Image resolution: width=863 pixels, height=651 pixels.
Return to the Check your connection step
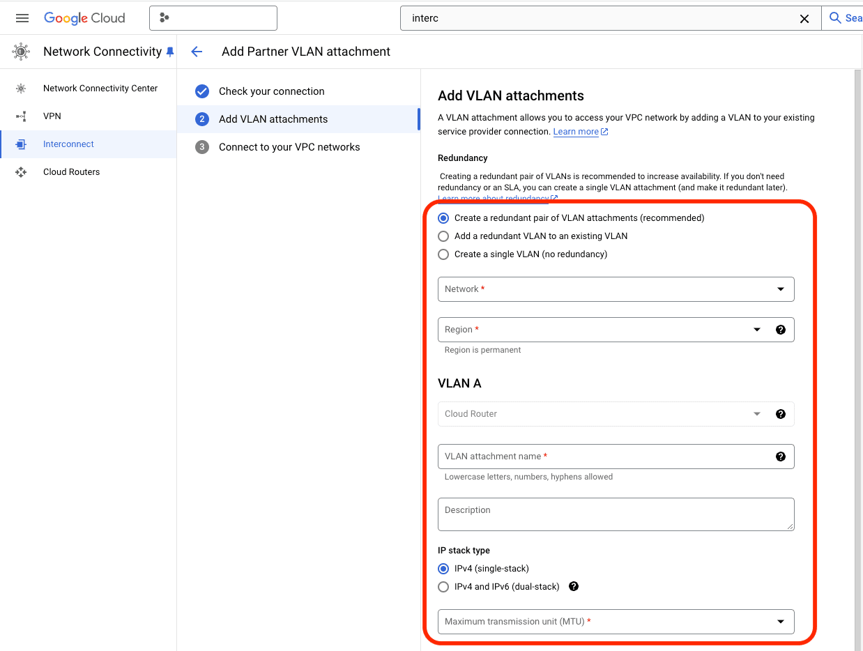pyautogui.click(x=272, y=91)
